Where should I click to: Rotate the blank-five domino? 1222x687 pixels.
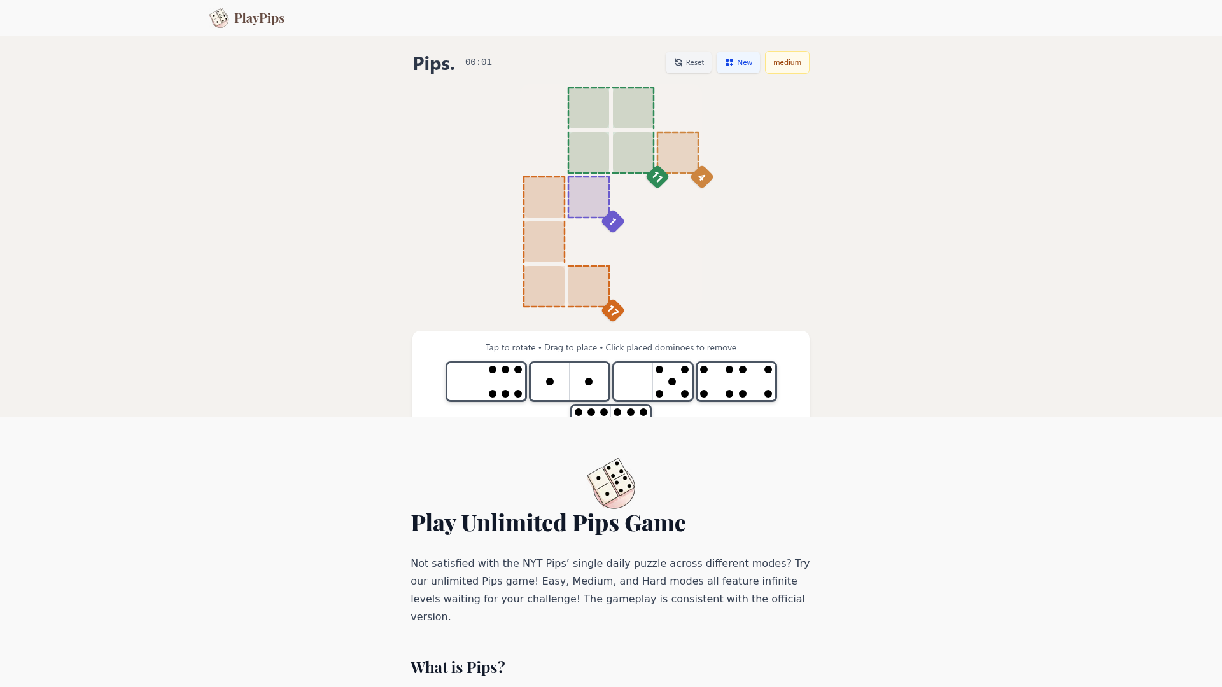click(x=652, y=382)
